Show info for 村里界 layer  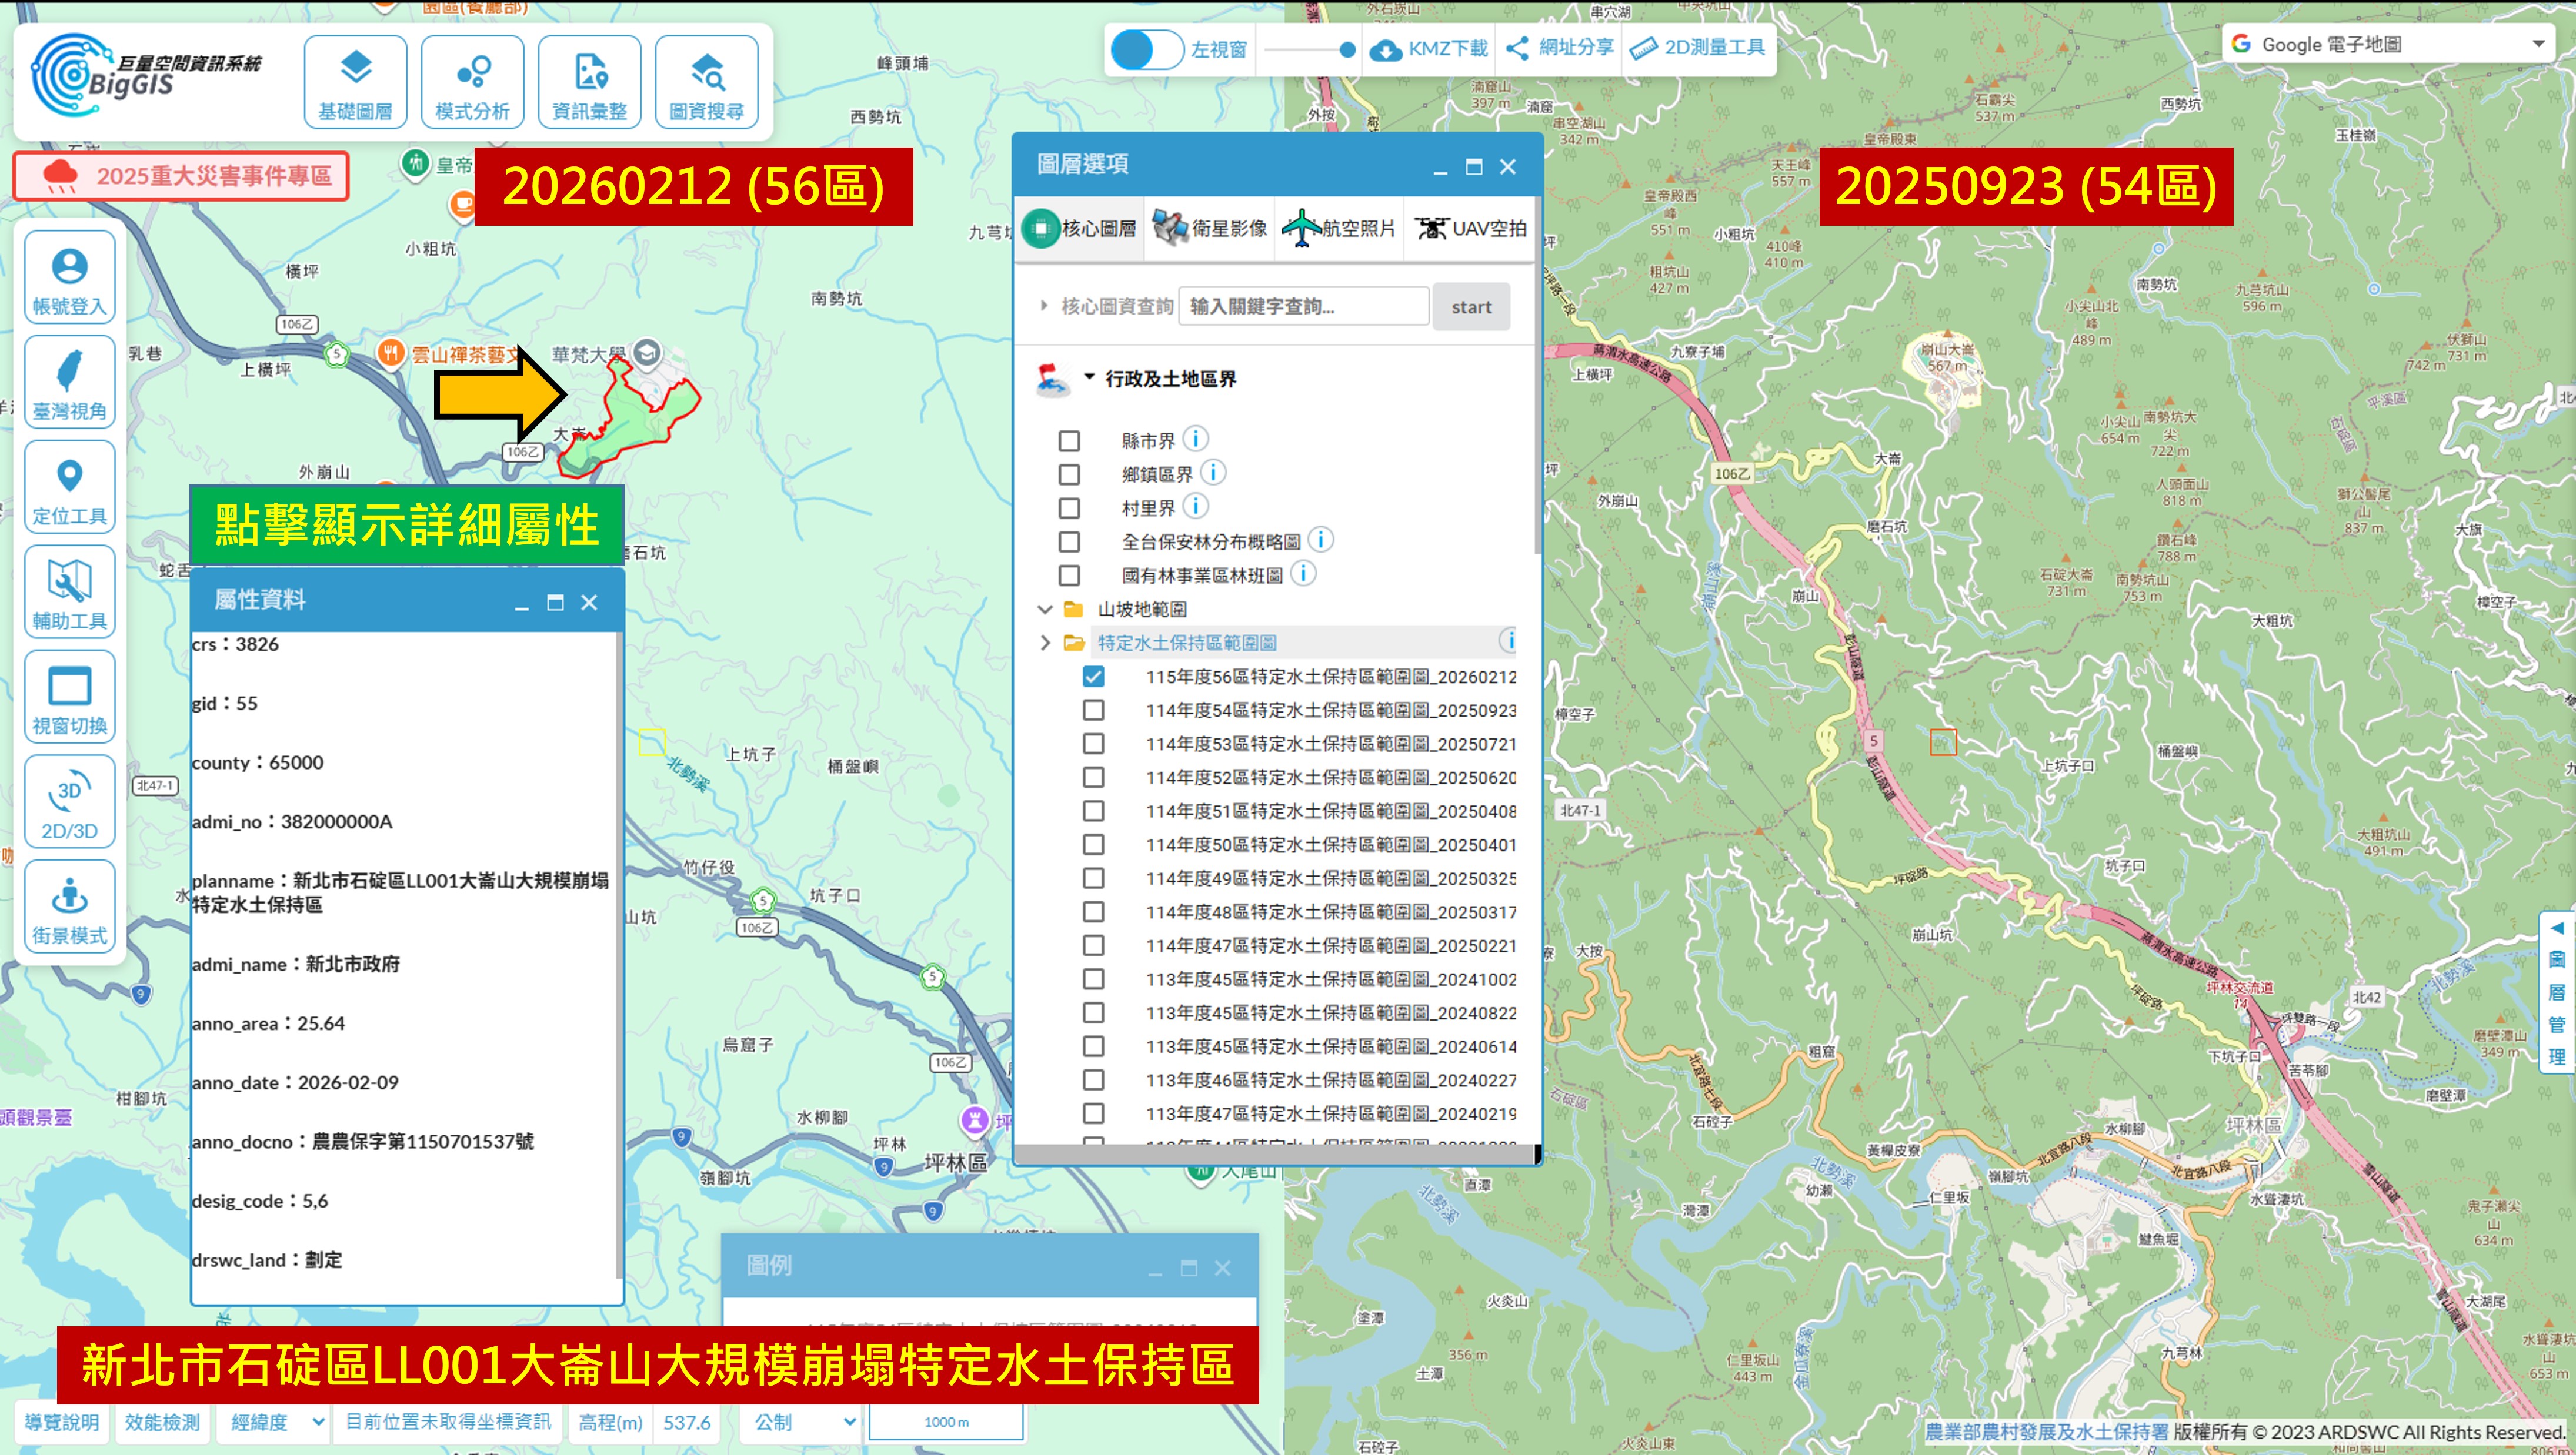[1195, 507]
